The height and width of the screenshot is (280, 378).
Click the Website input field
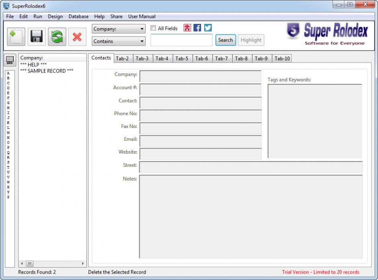(201, 154)
